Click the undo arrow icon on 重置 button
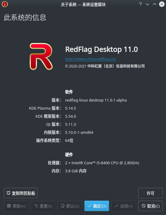 pos(36,206)
